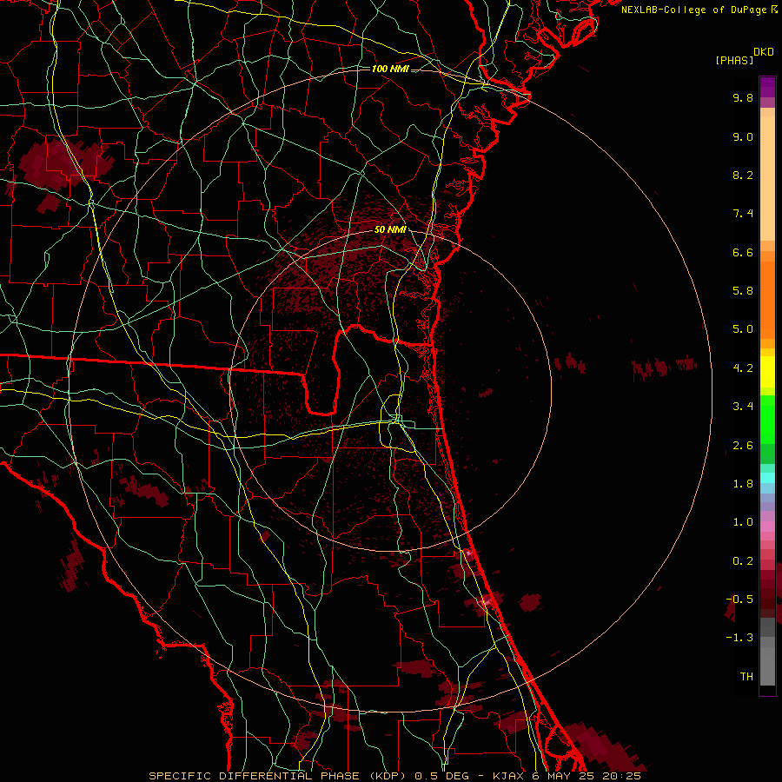782x782 pixels.
Task: Click the 4.2 scale value
Action: [x=743, y=368]
